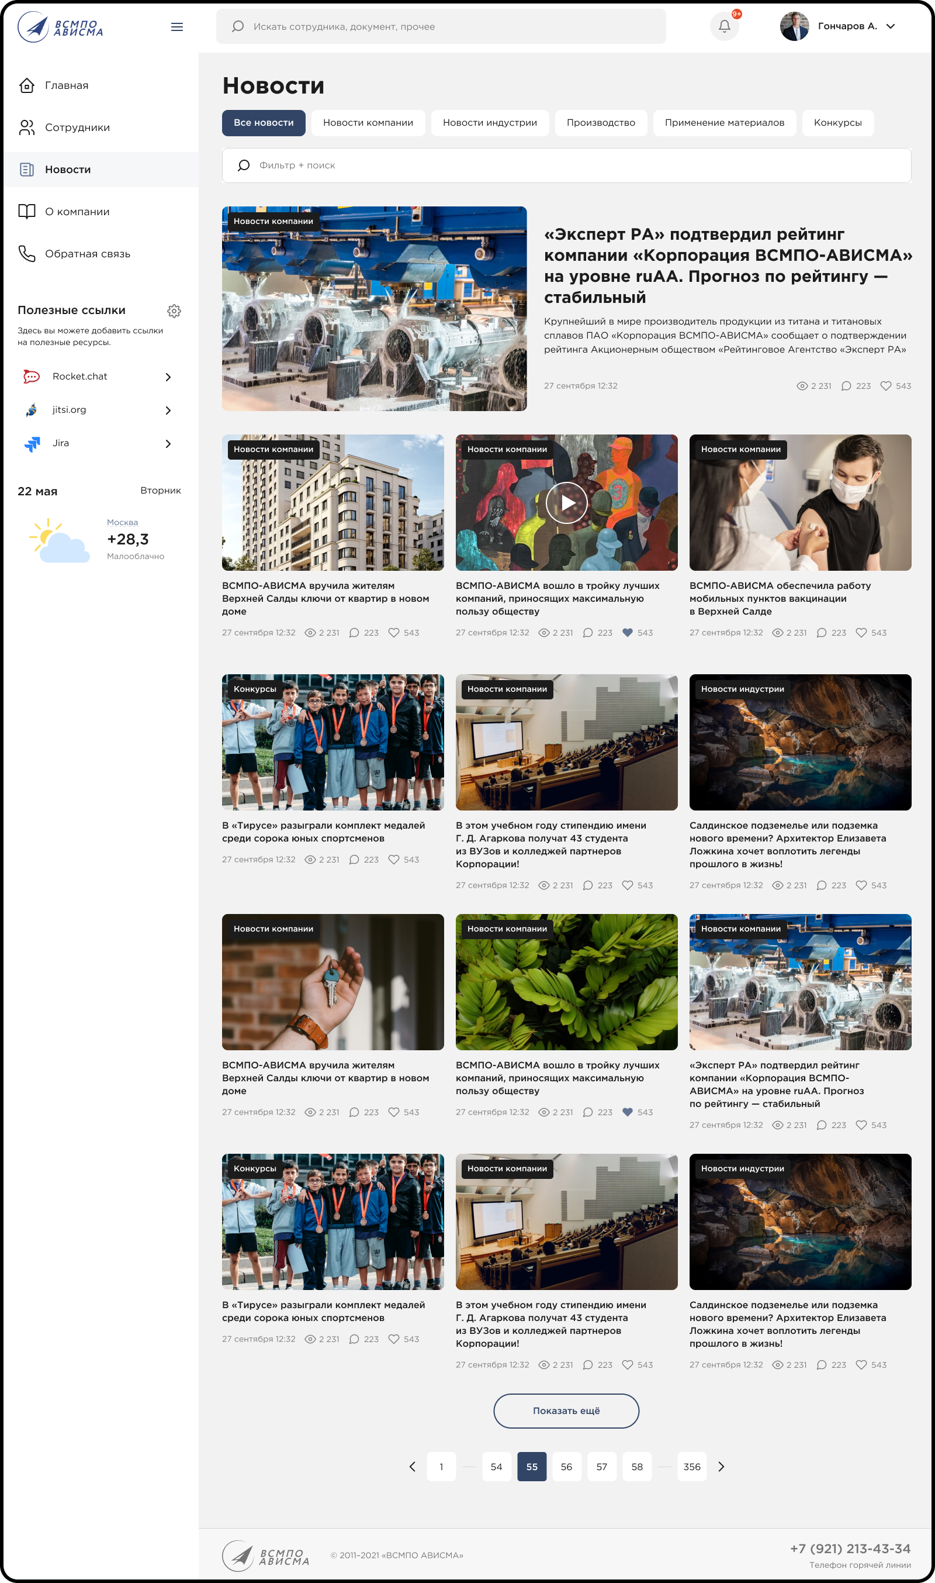Viewport: 935px width, 1583px height.
Task: Go to page 54
Action: [x=497, y=1467]
